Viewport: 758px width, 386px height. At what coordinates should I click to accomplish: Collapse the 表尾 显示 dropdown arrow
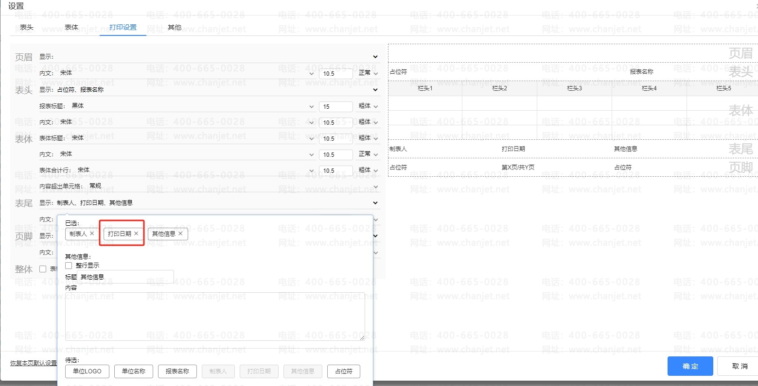pyautogui.click(x=375, y=202)
